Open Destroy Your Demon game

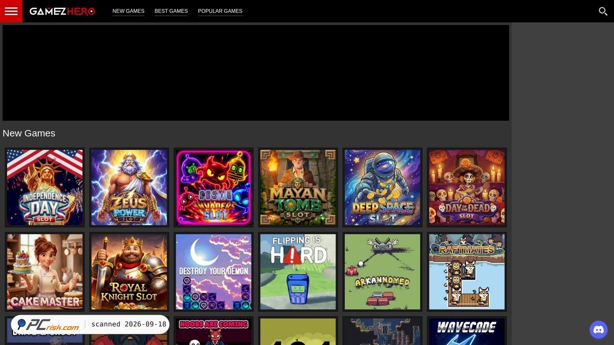(213, 272)
